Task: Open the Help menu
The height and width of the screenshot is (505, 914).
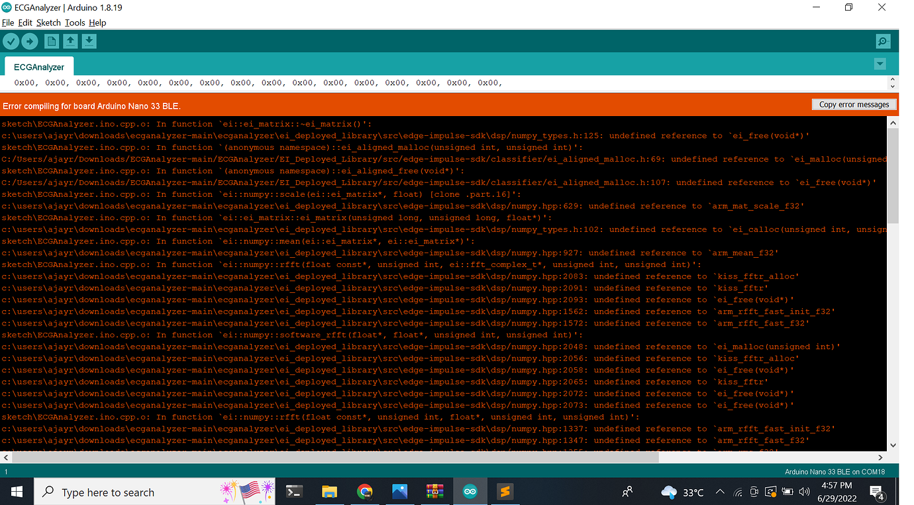Action: click(x=97, y=23)
